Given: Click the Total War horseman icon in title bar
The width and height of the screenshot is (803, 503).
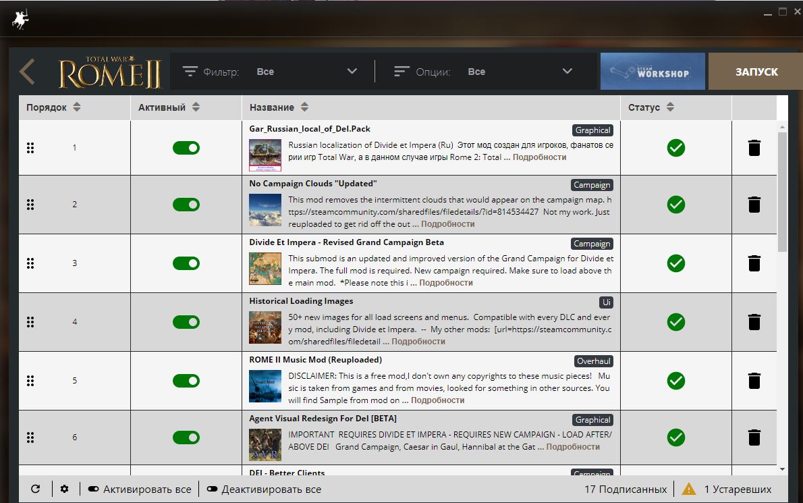Looking at the screenshot, I should point(20,20).
